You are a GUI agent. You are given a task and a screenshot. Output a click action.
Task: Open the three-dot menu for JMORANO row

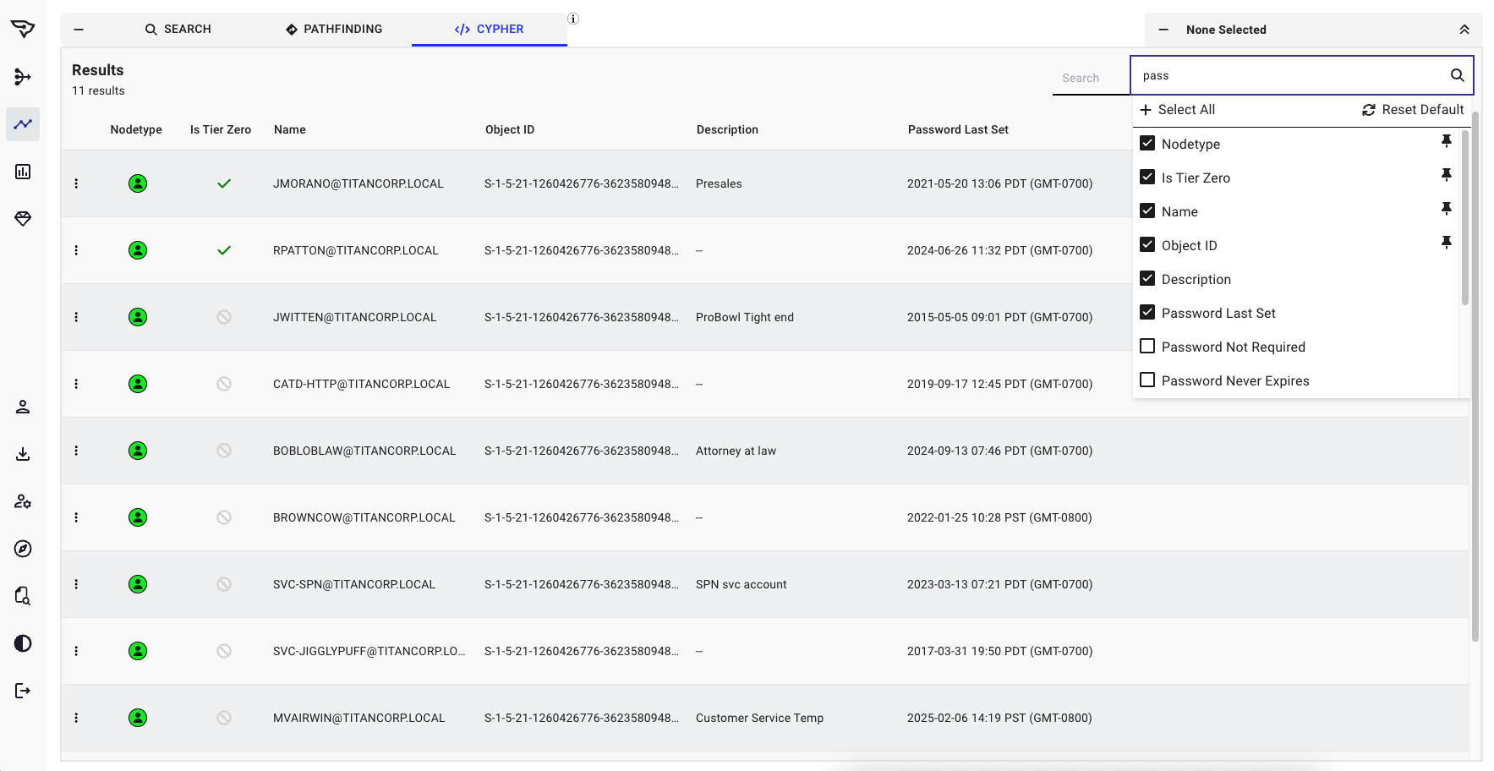(76, 183)
